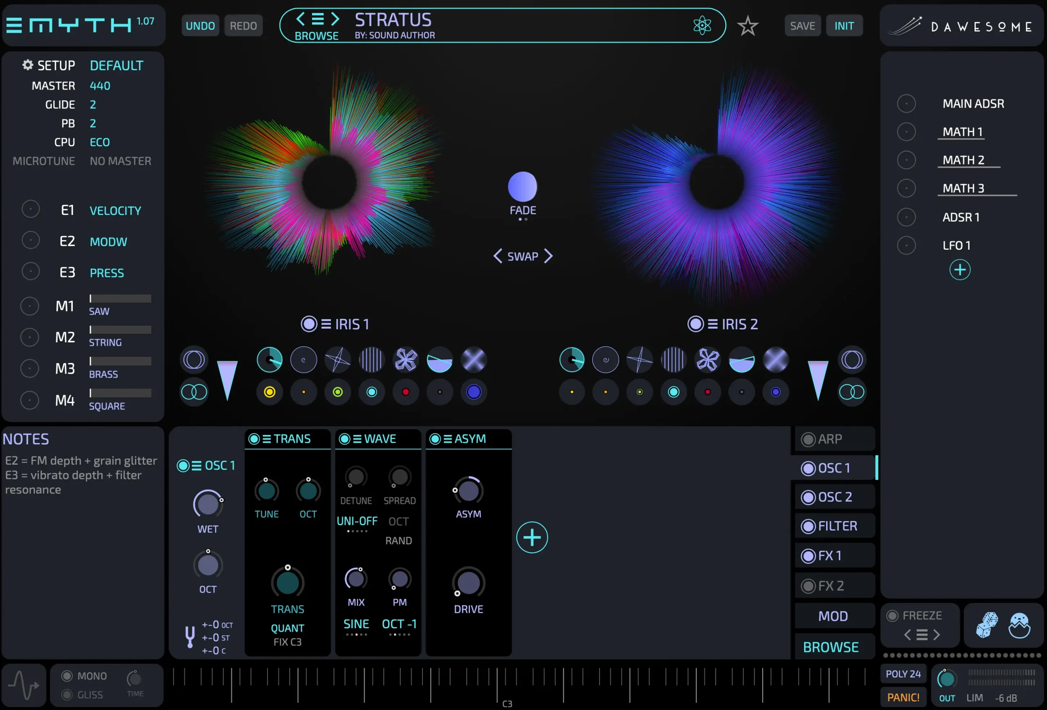Image resolution: width=1047 pixels, height=710 pixels.
Task: Open the MOD tab
Action: (834, 616)
